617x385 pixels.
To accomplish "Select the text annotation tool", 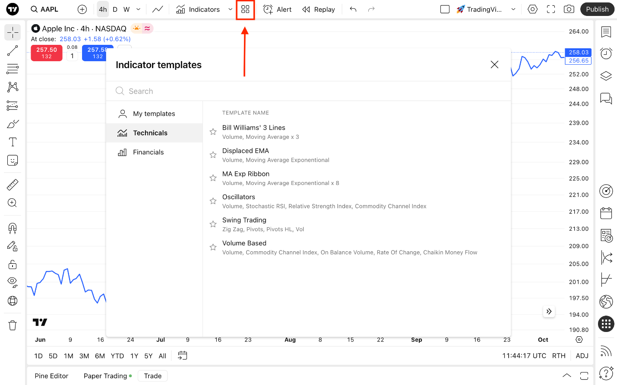I will coord(13,142).
